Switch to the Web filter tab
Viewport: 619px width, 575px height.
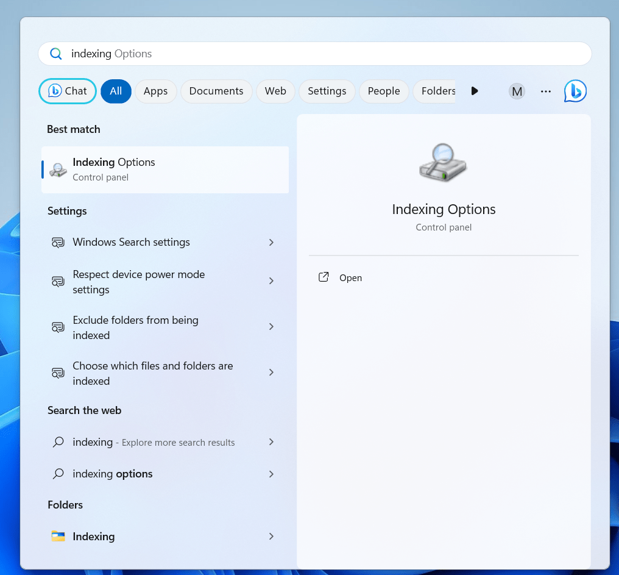point(275,91)
